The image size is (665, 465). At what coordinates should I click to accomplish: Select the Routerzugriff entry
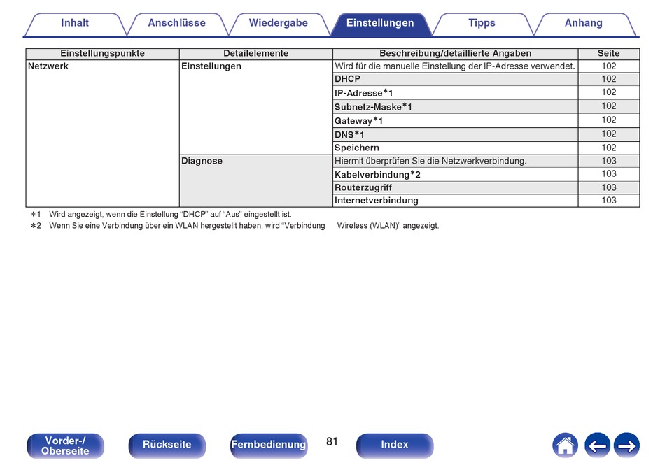[363, 187]
